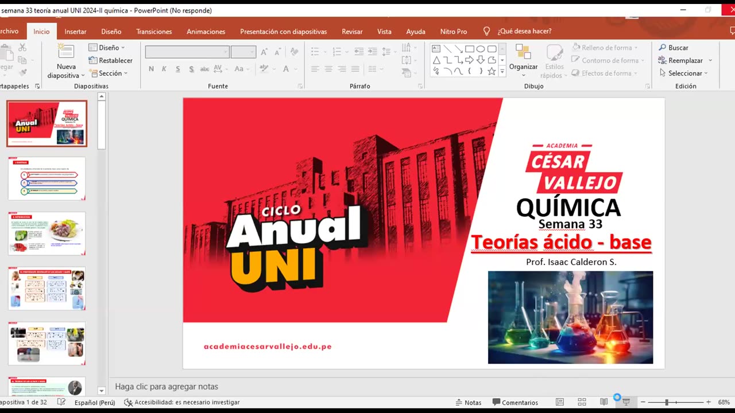This screenshot has height=413, width=735.
Task: Select the triangle shape in gallery
Action: click(436, 60)
